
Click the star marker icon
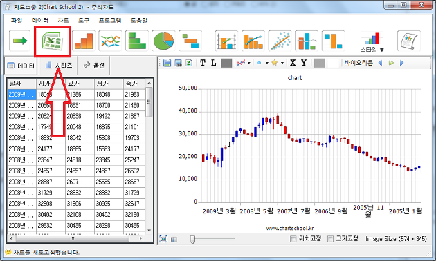pos(275,63)
